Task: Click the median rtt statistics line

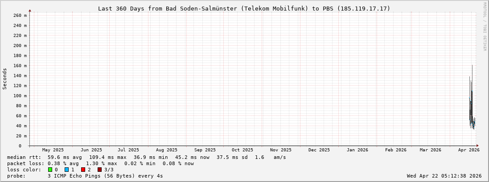Action: 147,157
